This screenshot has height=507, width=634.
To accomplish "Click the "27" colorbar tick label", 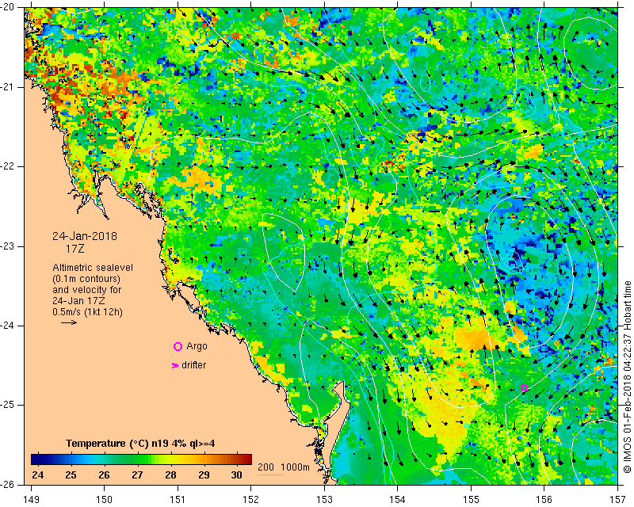I will point(137,475).
